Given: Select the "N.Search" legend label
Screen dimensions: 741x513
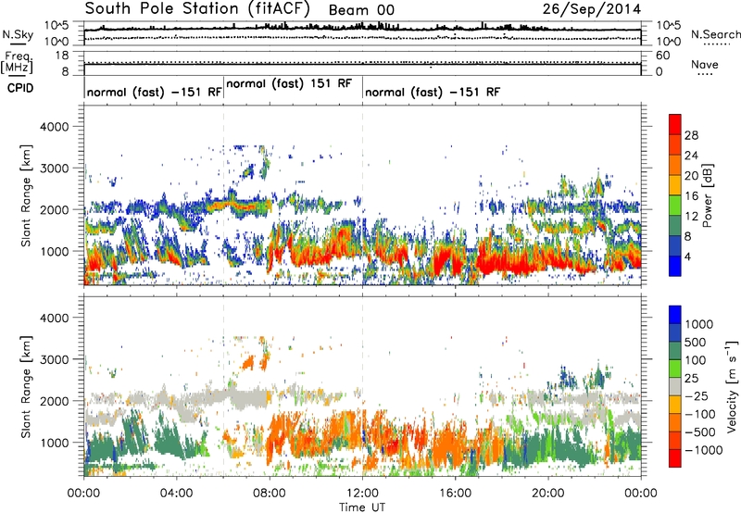Looking at the screenshot, I should pyautogui.click(x=715, y=34).
